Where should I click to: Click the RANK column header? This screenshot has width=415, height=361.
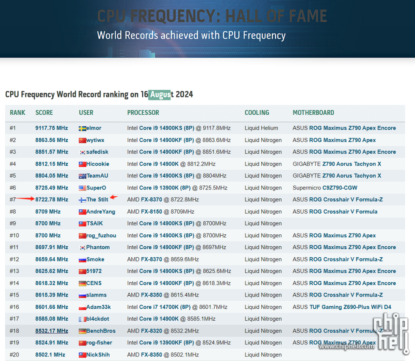17,113
